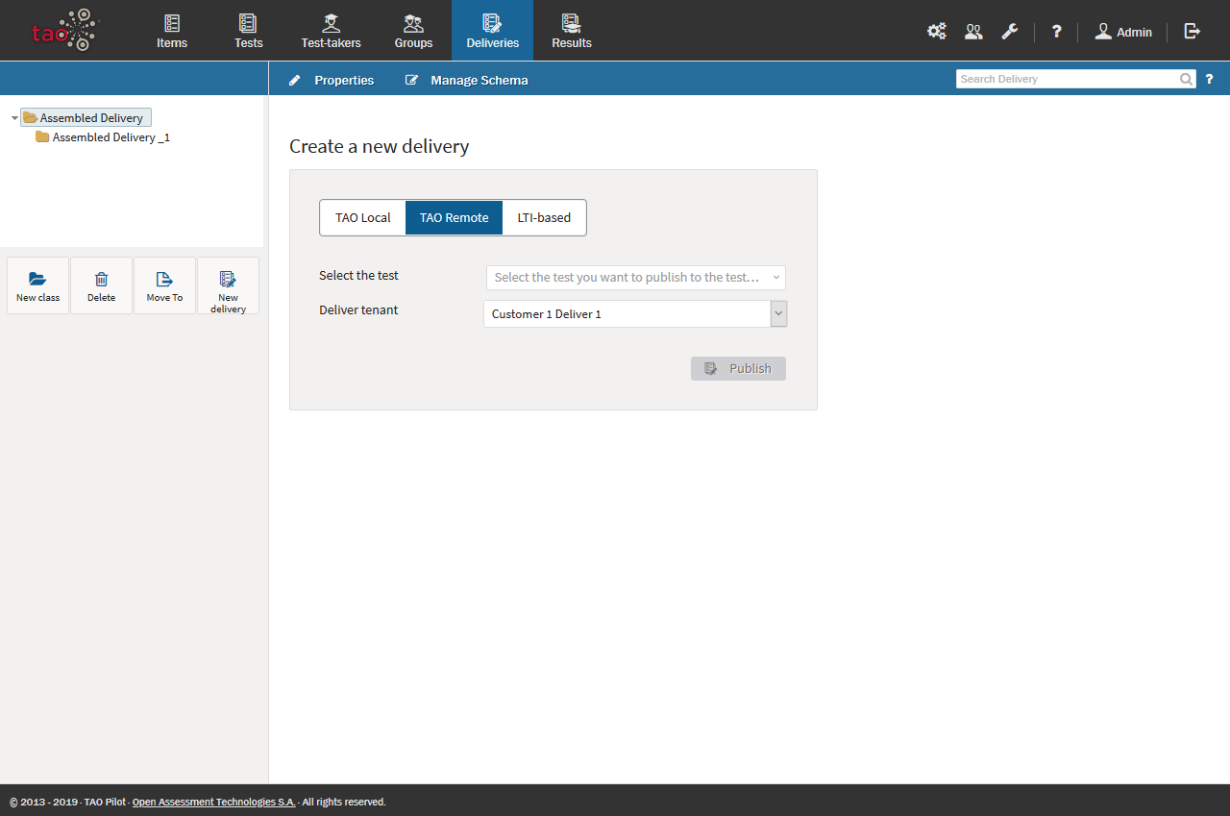The width and height of the screenshot is (1230, 816).
Task: Open search help question mark
Action: click(1210, 79)
